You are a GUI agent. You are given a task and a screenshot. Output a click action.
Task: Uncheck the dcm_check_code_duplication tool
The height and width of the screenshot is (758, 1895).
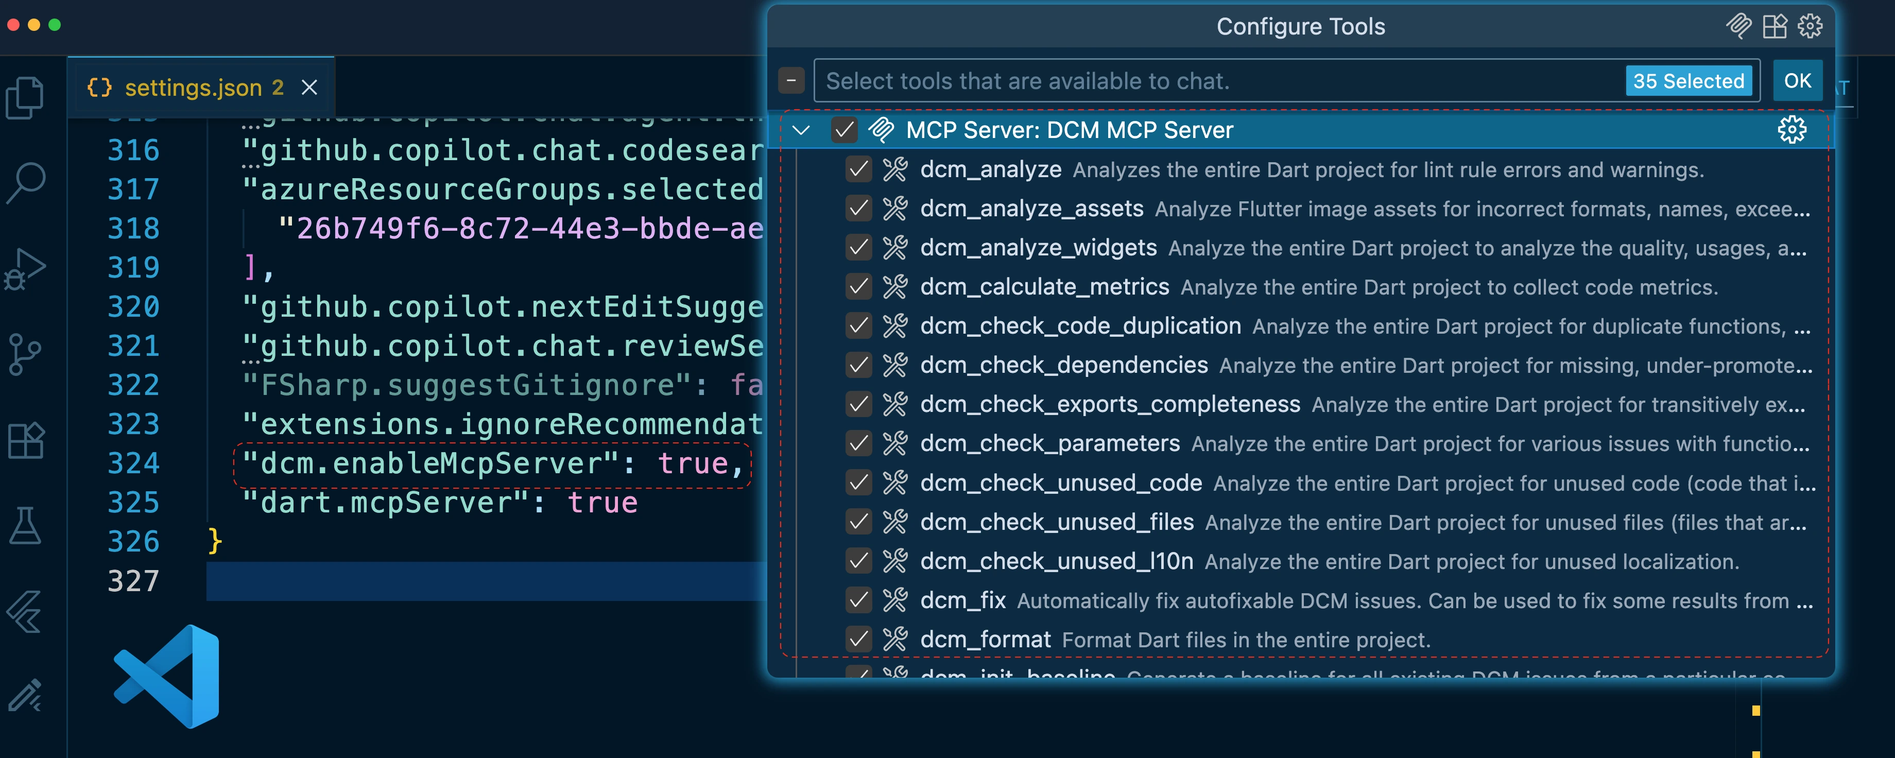tap(858, 326)
